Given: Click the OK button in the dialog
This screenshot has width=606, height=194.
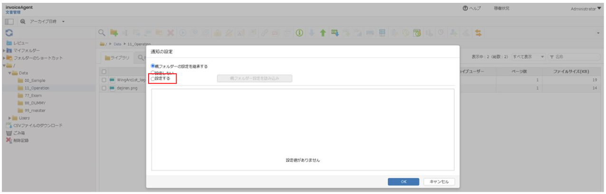Looking at the screenshot, I should [403, 182].
